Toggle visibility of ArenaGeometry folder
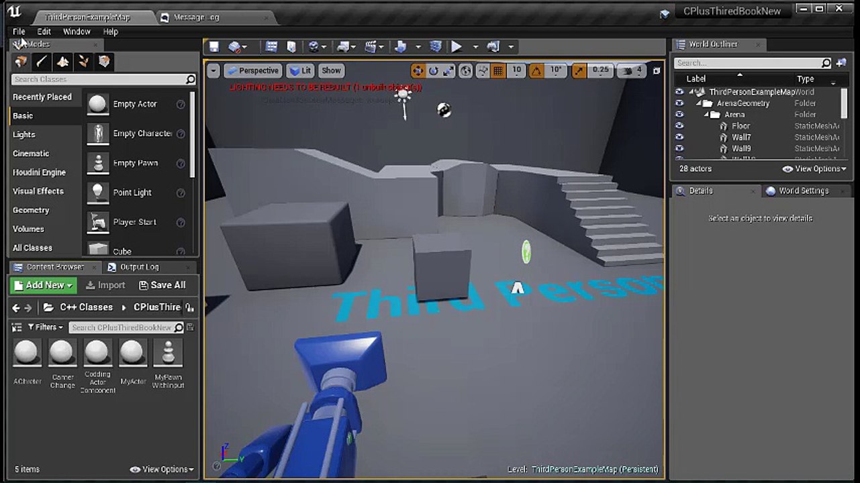 679,103
